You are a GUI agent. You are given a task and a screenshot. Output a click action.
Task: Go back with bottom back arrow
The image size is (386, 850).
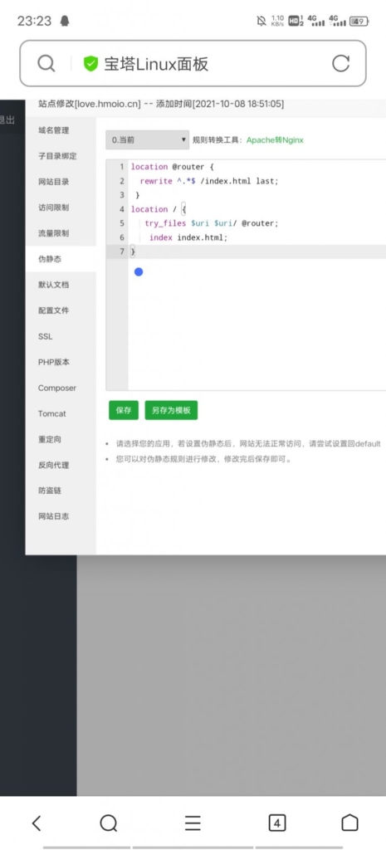pyautogui.click(x=36, y=823)
